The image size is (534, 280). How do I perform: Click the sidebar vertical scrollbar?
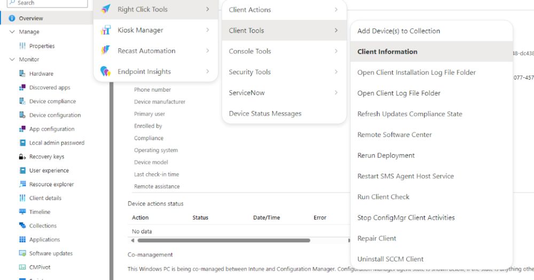[x=112, y=180]
